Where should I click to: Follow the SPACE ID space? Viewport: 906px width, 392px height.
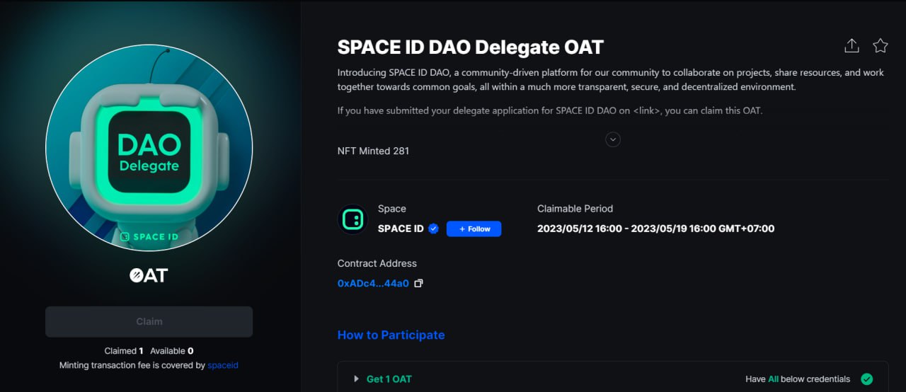pos(474,229)
